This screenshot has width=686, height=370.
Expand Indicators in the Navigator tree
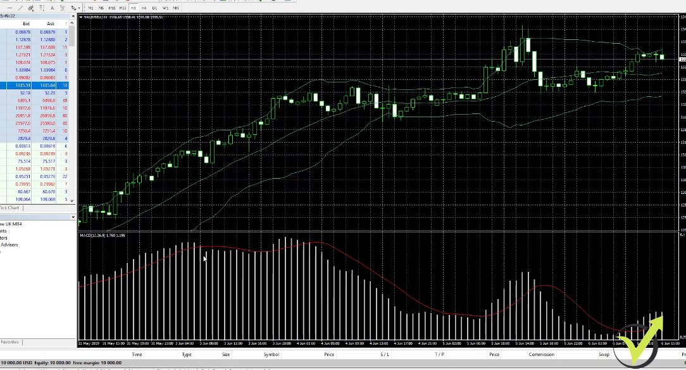tap(6, 238)
